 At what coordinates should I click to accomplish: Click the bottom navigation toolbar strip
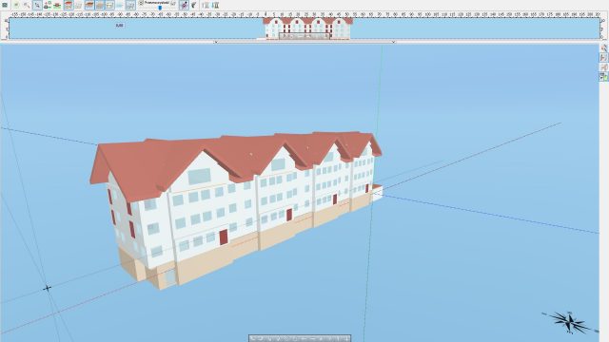pos(300,338)
